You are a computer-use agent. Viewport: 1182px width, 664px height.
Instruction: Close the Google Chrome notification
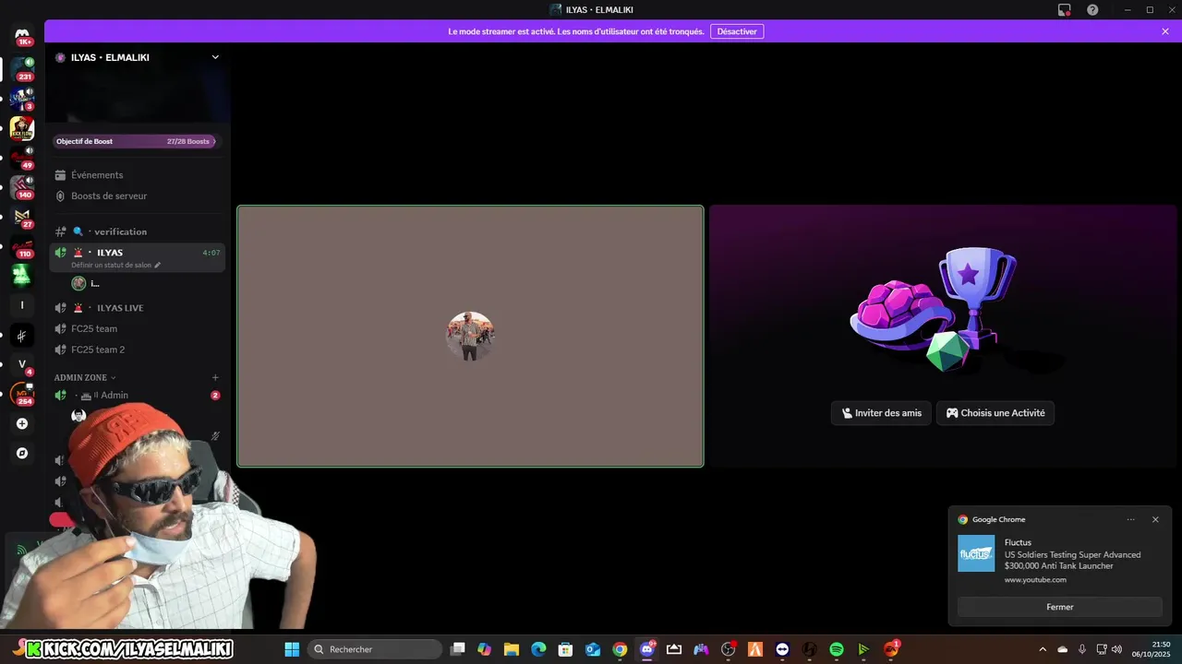point(1155,519)
